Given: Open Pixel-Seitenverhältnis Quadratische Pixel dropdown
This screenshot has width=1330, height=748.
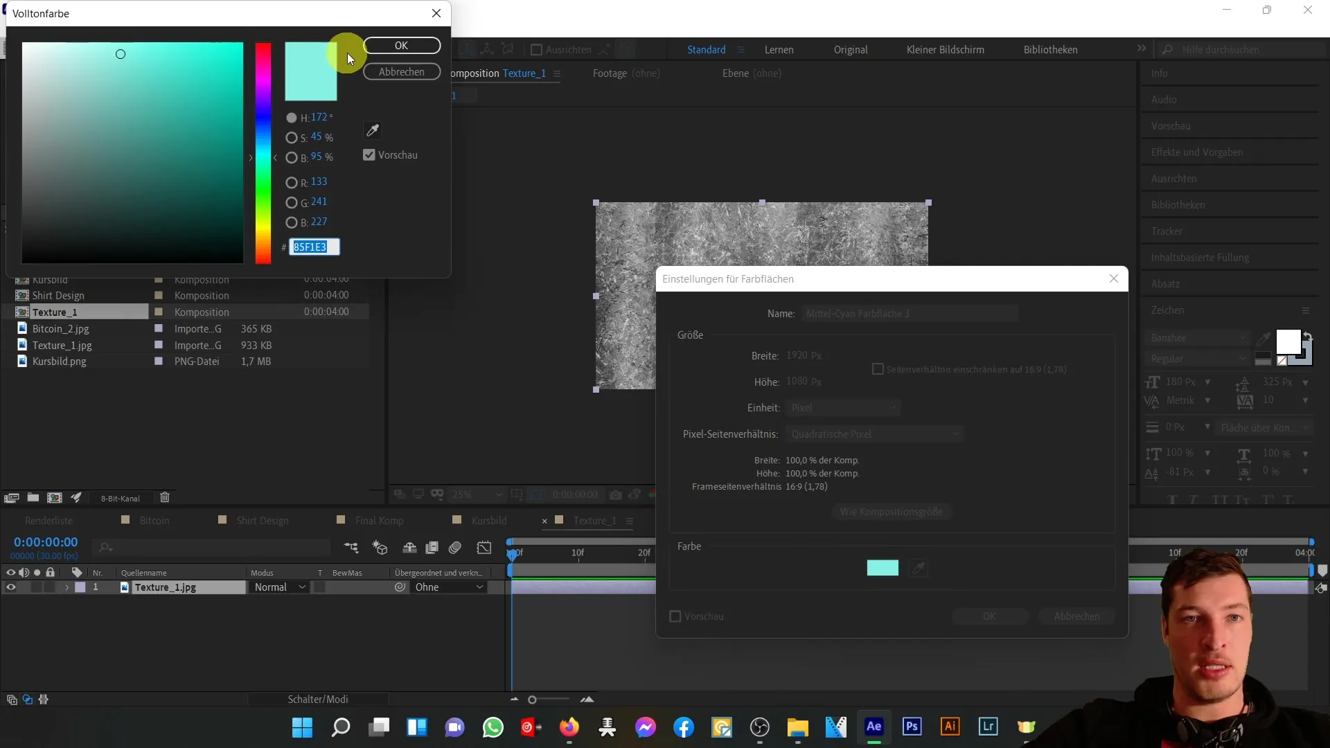Looking at the screenshot, I should 875,434.
